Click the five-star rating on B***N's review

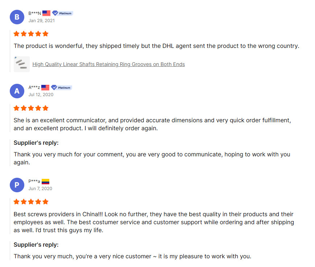click(x=31, y=34)
